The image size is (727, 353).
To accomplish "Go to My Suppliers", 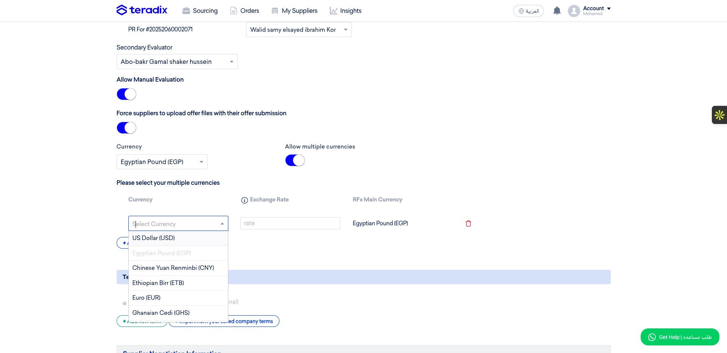I will [x=295, y=11].
